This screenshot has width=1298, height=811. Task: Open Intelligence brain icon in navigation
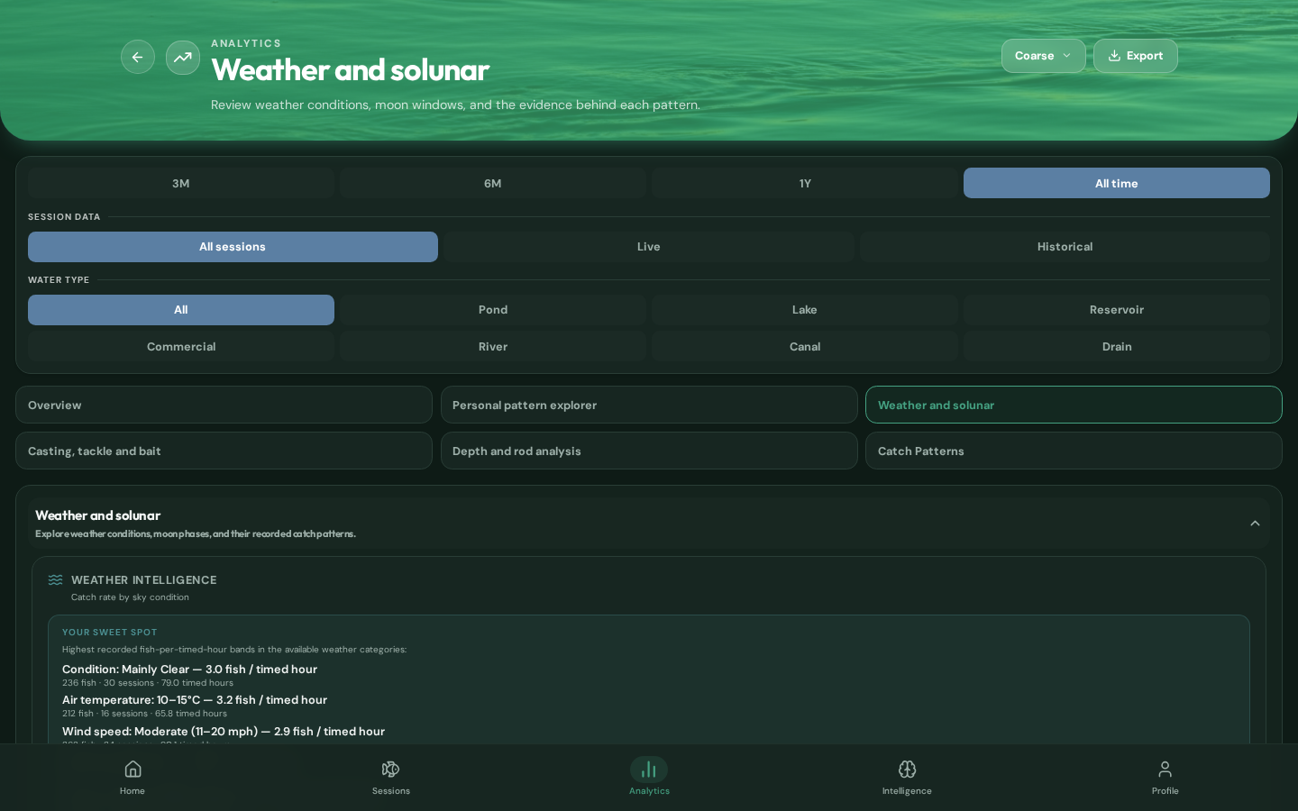click(x=907, y=769)
